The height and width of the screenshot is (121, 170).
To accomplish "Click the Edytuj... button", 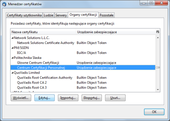I will click(45, 98).
